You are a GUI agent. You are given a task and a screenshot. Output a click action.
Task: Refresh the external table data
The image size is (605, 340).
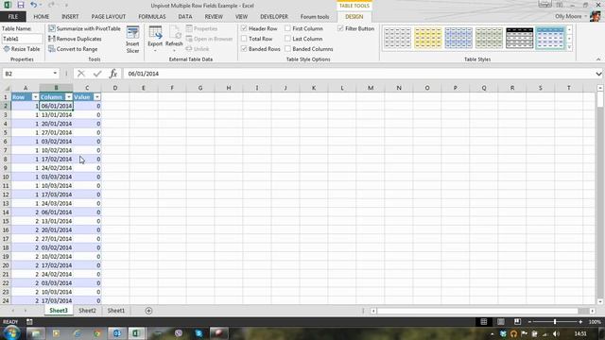tap(174, 39)
